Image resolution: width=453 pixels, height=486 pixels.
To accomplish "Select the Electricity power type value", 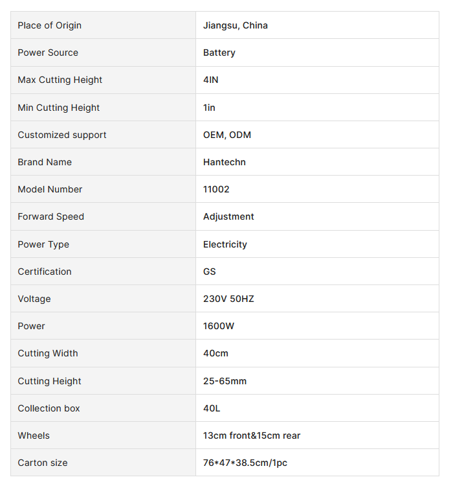I will tap(225, 244).
